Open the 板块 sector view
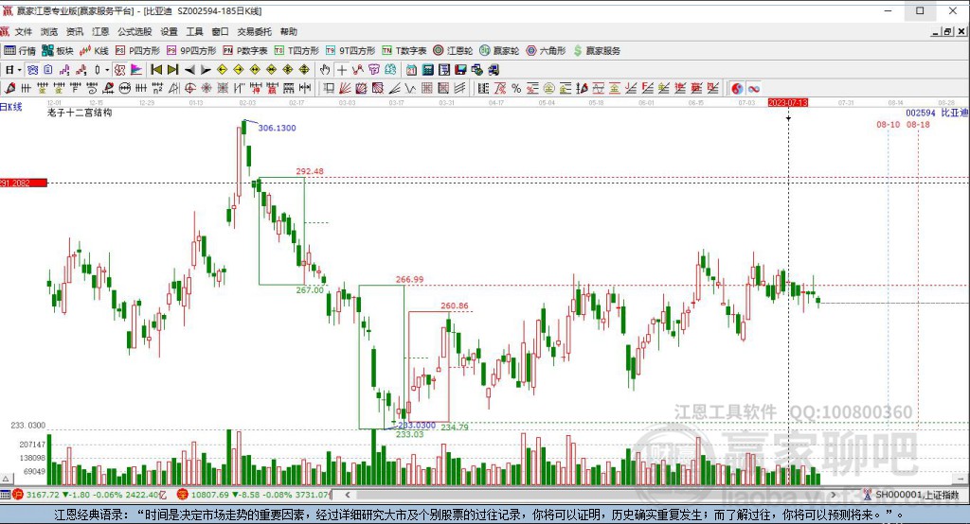Screen dimensions: 970x524 tap(58, 51)
